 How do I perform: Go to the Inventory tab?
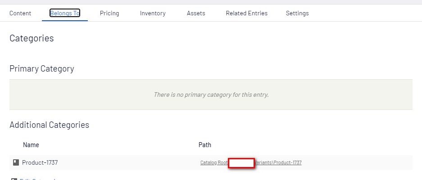(x=153, y=13)
